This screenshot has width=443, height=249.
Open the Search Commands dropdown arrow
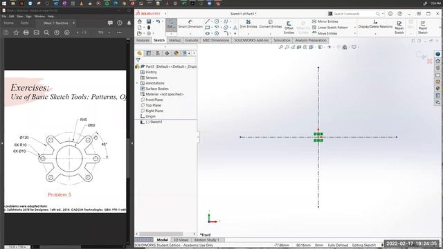[383, 14]
